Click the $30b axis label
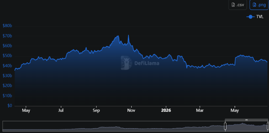The image size is (269, 133). click(x=7, y=76)
